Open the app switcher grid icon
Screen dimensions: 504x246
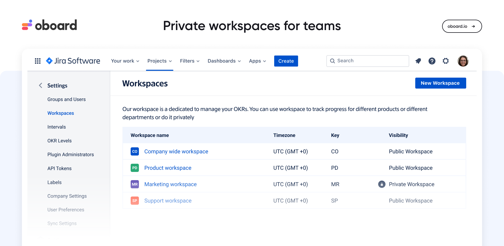[38, 61]
